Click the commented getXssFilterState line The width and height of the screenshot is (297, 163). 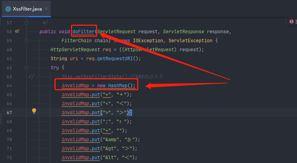(x=112, y=77)
